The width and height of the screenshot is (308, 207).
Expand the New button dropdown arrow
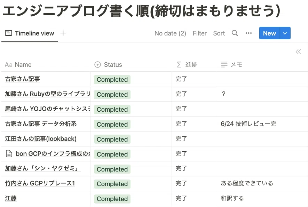285,33
